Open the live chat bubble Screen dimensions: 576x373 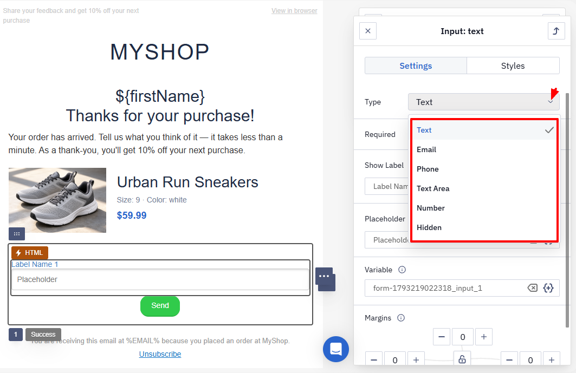pos(336,349)
